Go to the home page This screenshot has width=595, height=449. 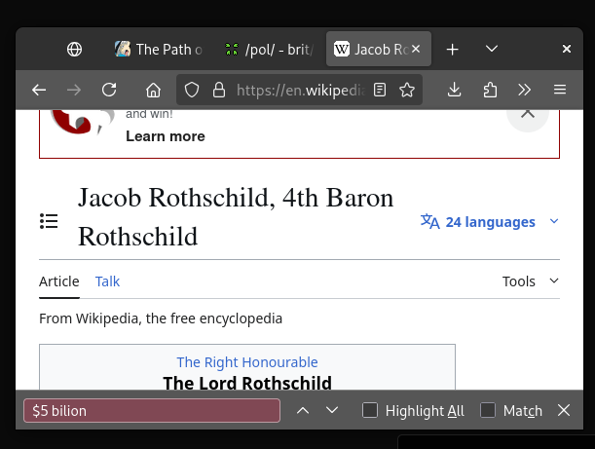point(153,90)
